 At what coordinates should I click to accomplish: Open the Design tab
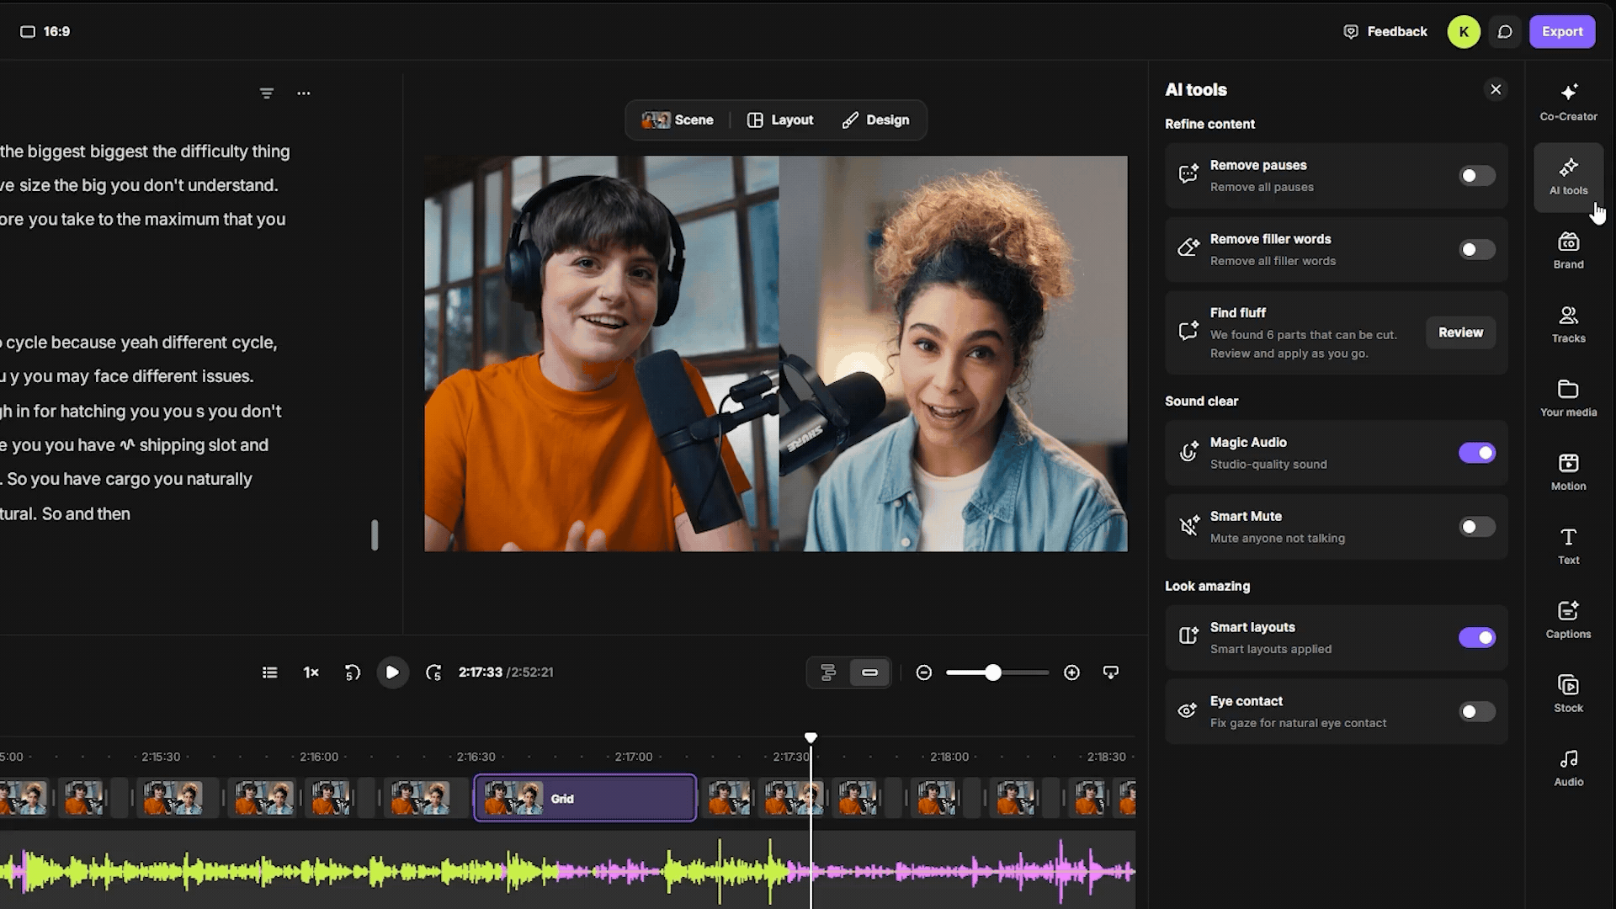pos(875,120)
